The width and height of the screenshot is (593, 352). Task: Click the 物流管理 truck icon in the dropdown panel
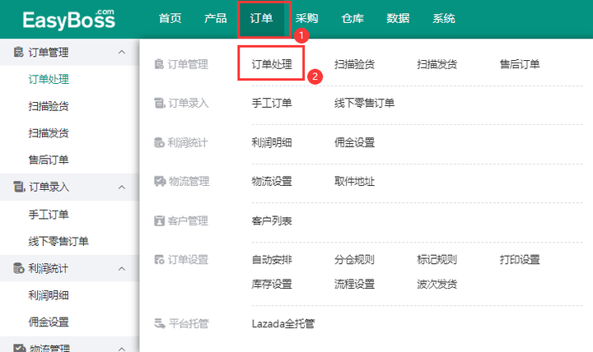pyautogui.click(x=159, y=182)
